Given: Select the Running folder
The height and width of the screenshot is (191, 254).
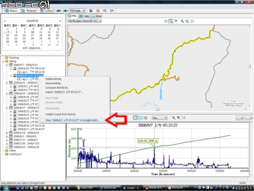Looking at the screenshot, I should (x=14, y=58).
